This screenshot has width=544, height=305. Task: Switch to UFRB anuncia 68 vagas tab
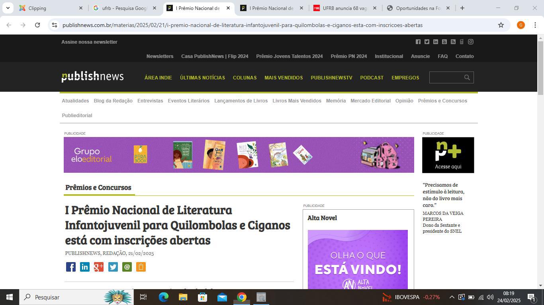pos(345,8)
